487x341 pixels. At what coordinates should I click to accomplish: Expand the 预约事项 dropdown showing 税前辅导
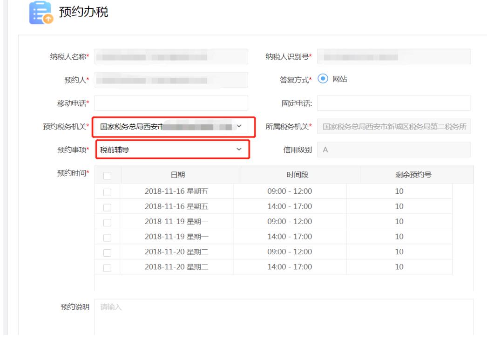pyautogui.click(x=171, y=150)
